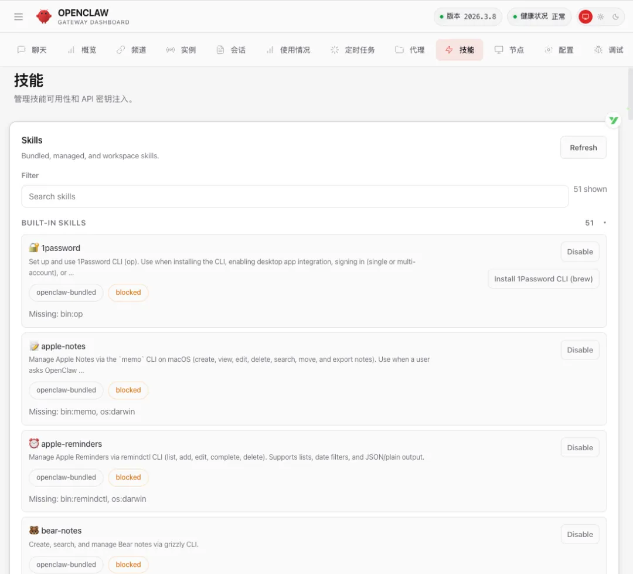Open the 使用情况 tab
Screen dimensions: 633x574
click(288, 50)
